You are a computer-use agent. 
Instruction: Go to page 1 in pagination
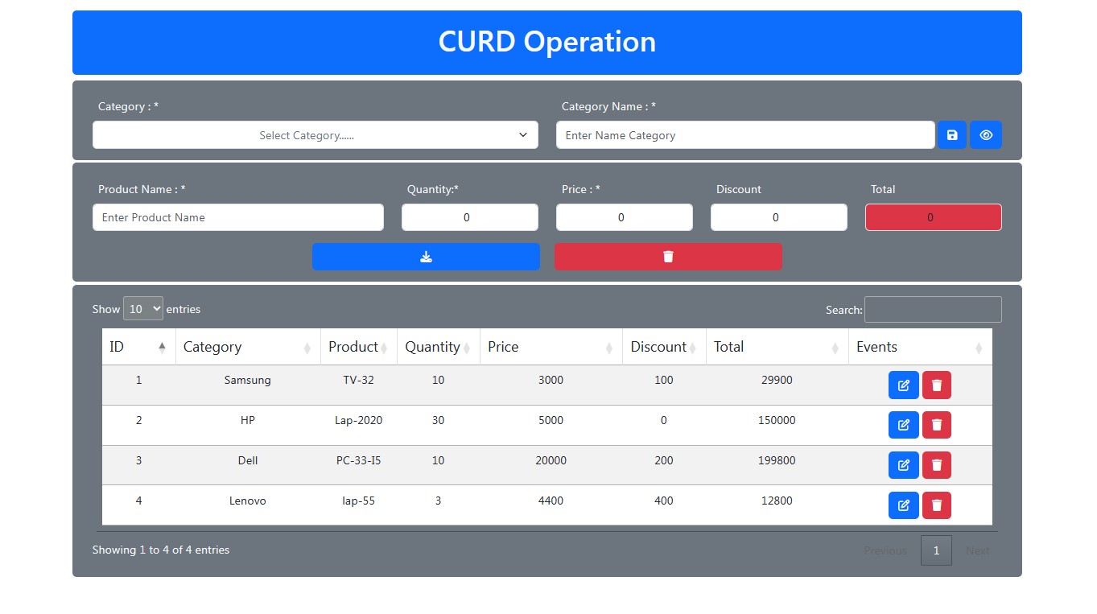936,550
